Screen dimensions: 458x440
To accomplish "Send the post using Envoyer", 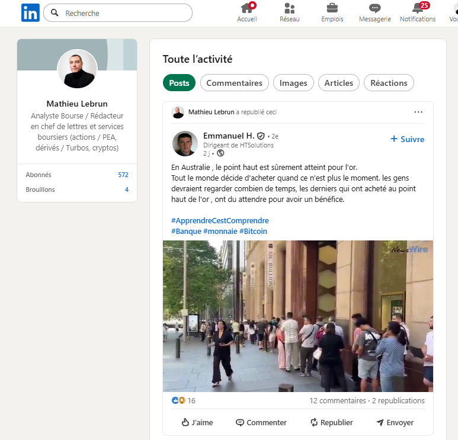I will (395, 422).
